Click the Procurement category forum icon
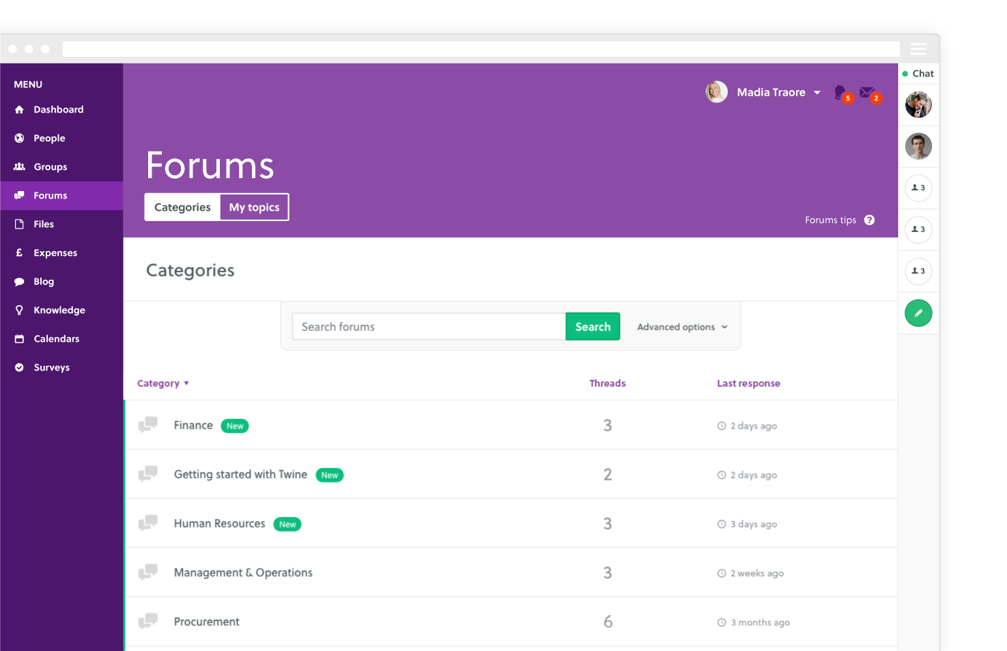This screenshot has width=1007, height=651. point(148,622)
